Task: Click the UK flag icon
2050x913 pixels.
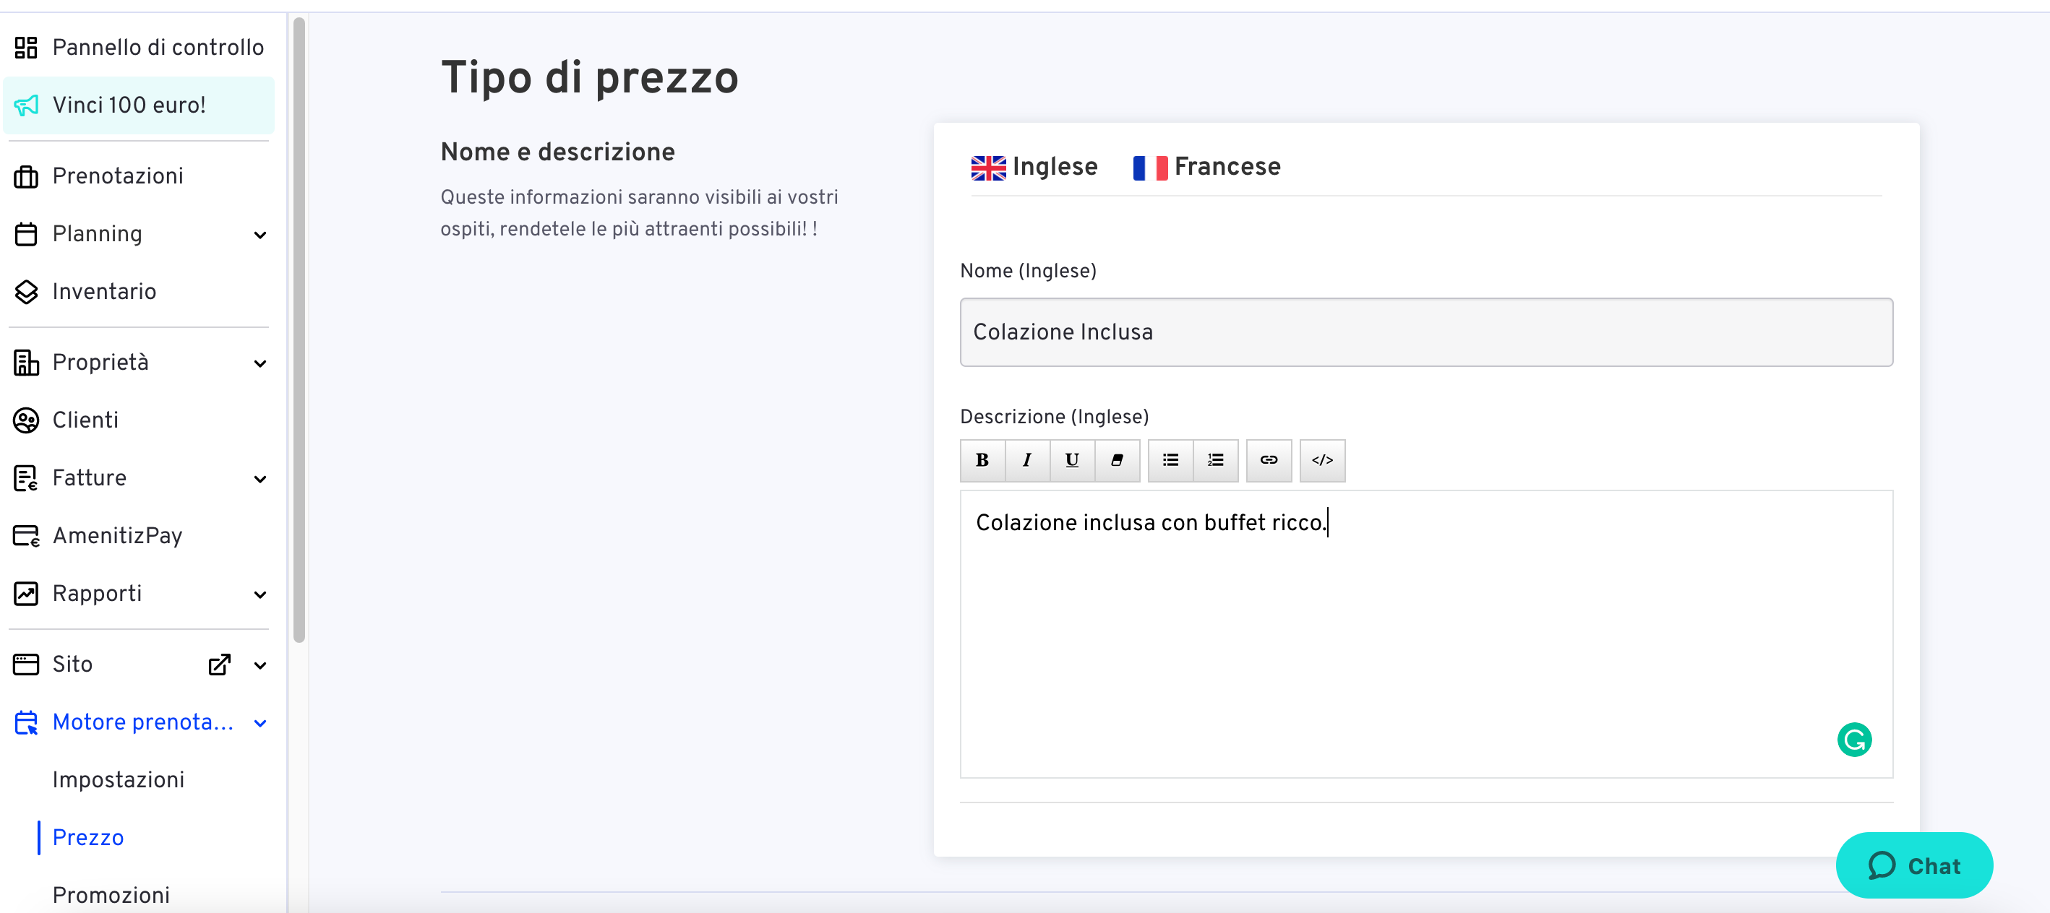Action: (988, 168)
